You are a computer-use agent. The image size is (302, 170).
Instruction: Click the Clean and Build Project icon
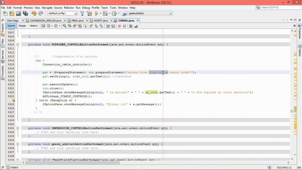coord(89,14)
